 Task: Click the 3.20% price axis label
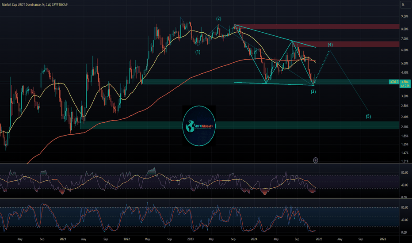coord(404,96)
